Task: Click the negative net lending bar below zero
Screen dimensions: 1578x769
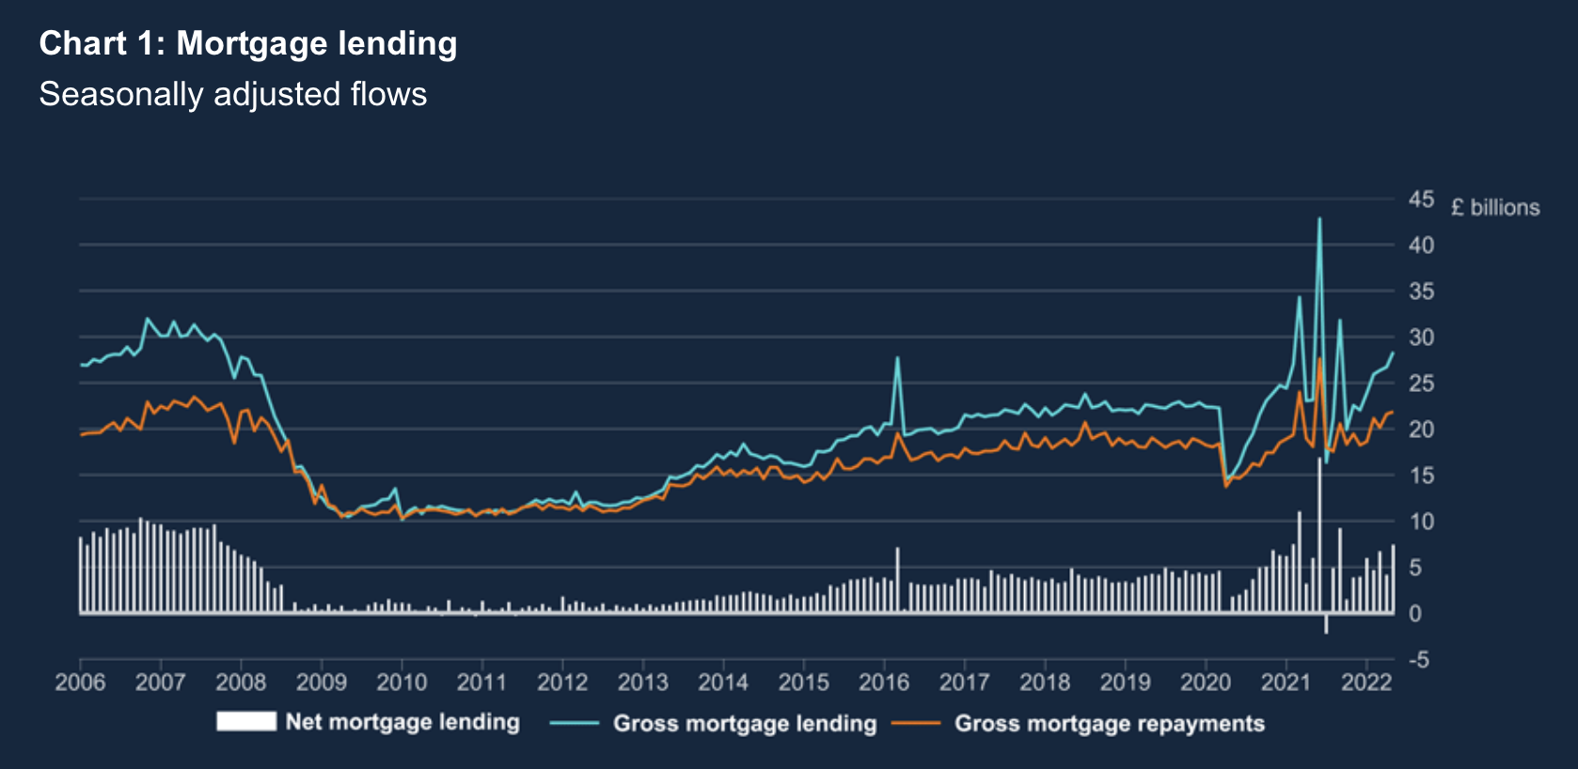Action: coord(1326,623)
